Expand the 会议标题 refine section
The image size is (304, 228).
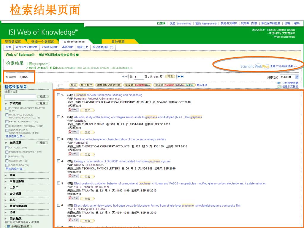click(6, 194)
